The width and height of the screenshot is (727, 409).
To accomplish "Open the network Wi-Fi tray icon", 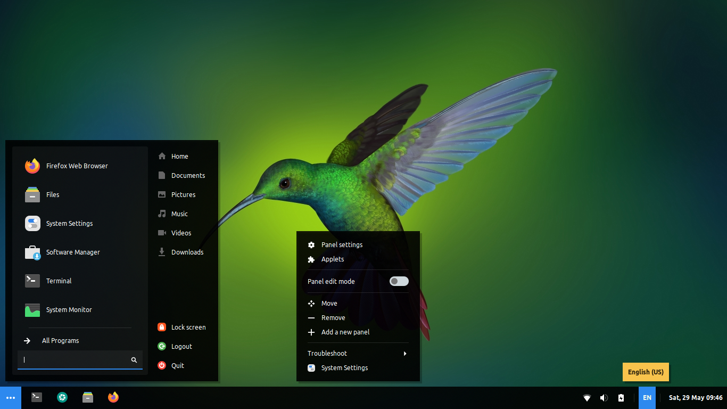I will click(x=587, y=398).
